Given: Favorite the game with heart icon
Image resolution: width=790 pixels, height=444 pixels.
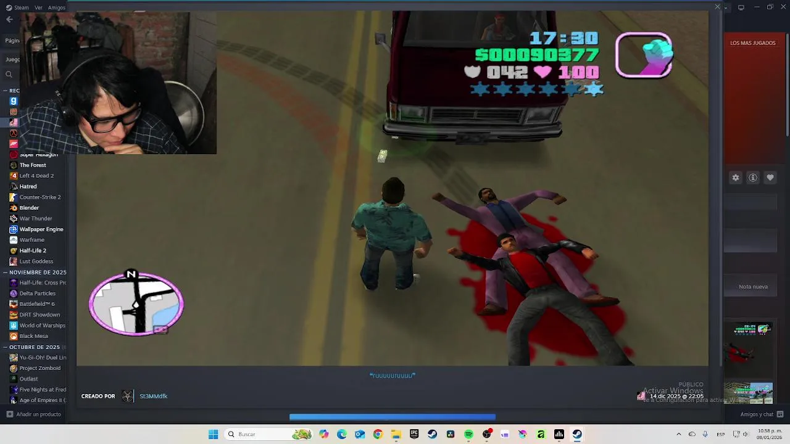Looking at the screenshot, I should 770,178.
